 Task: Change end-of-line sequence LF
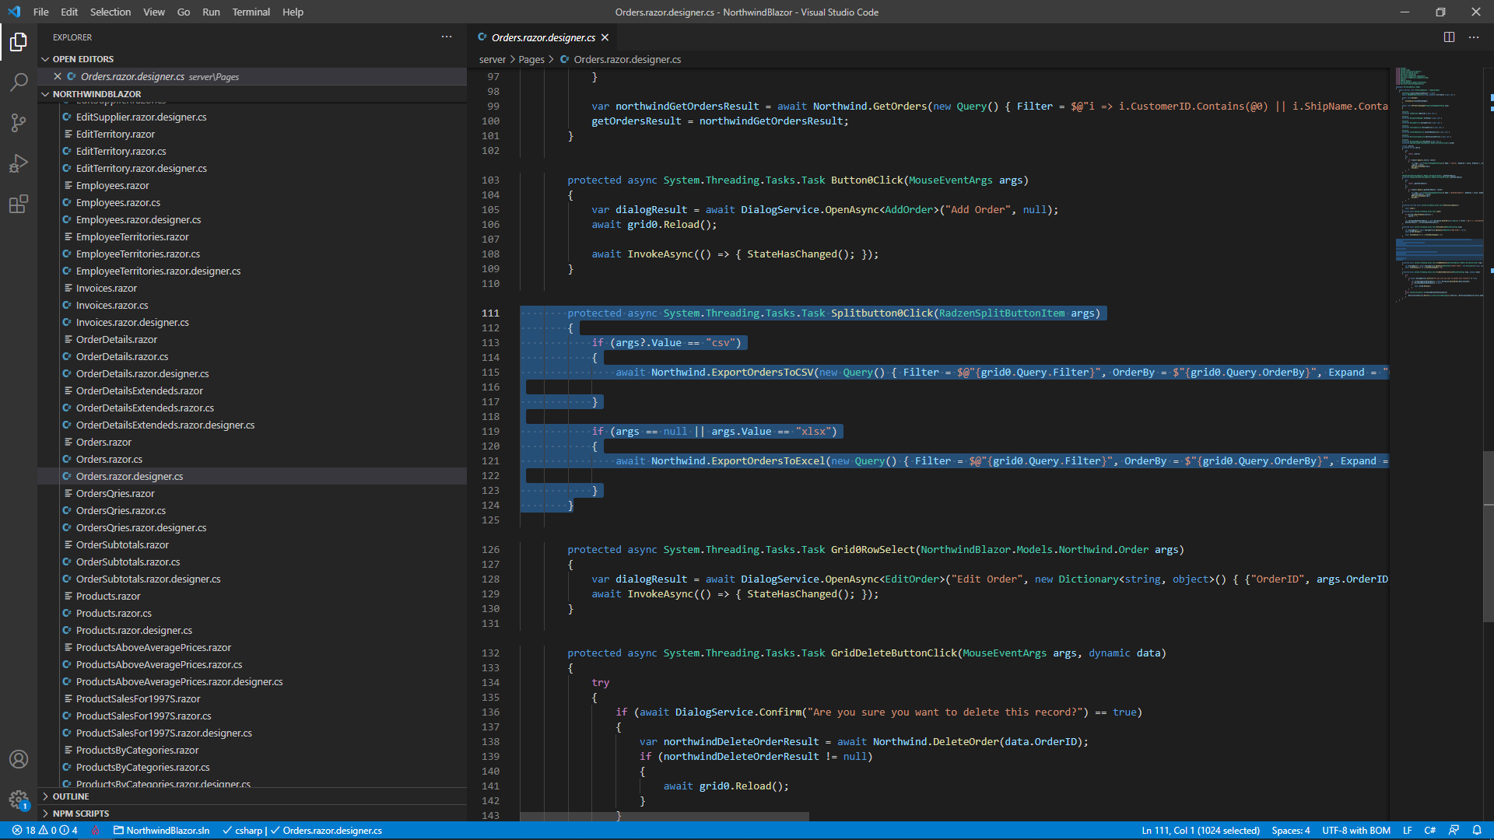1407,831
